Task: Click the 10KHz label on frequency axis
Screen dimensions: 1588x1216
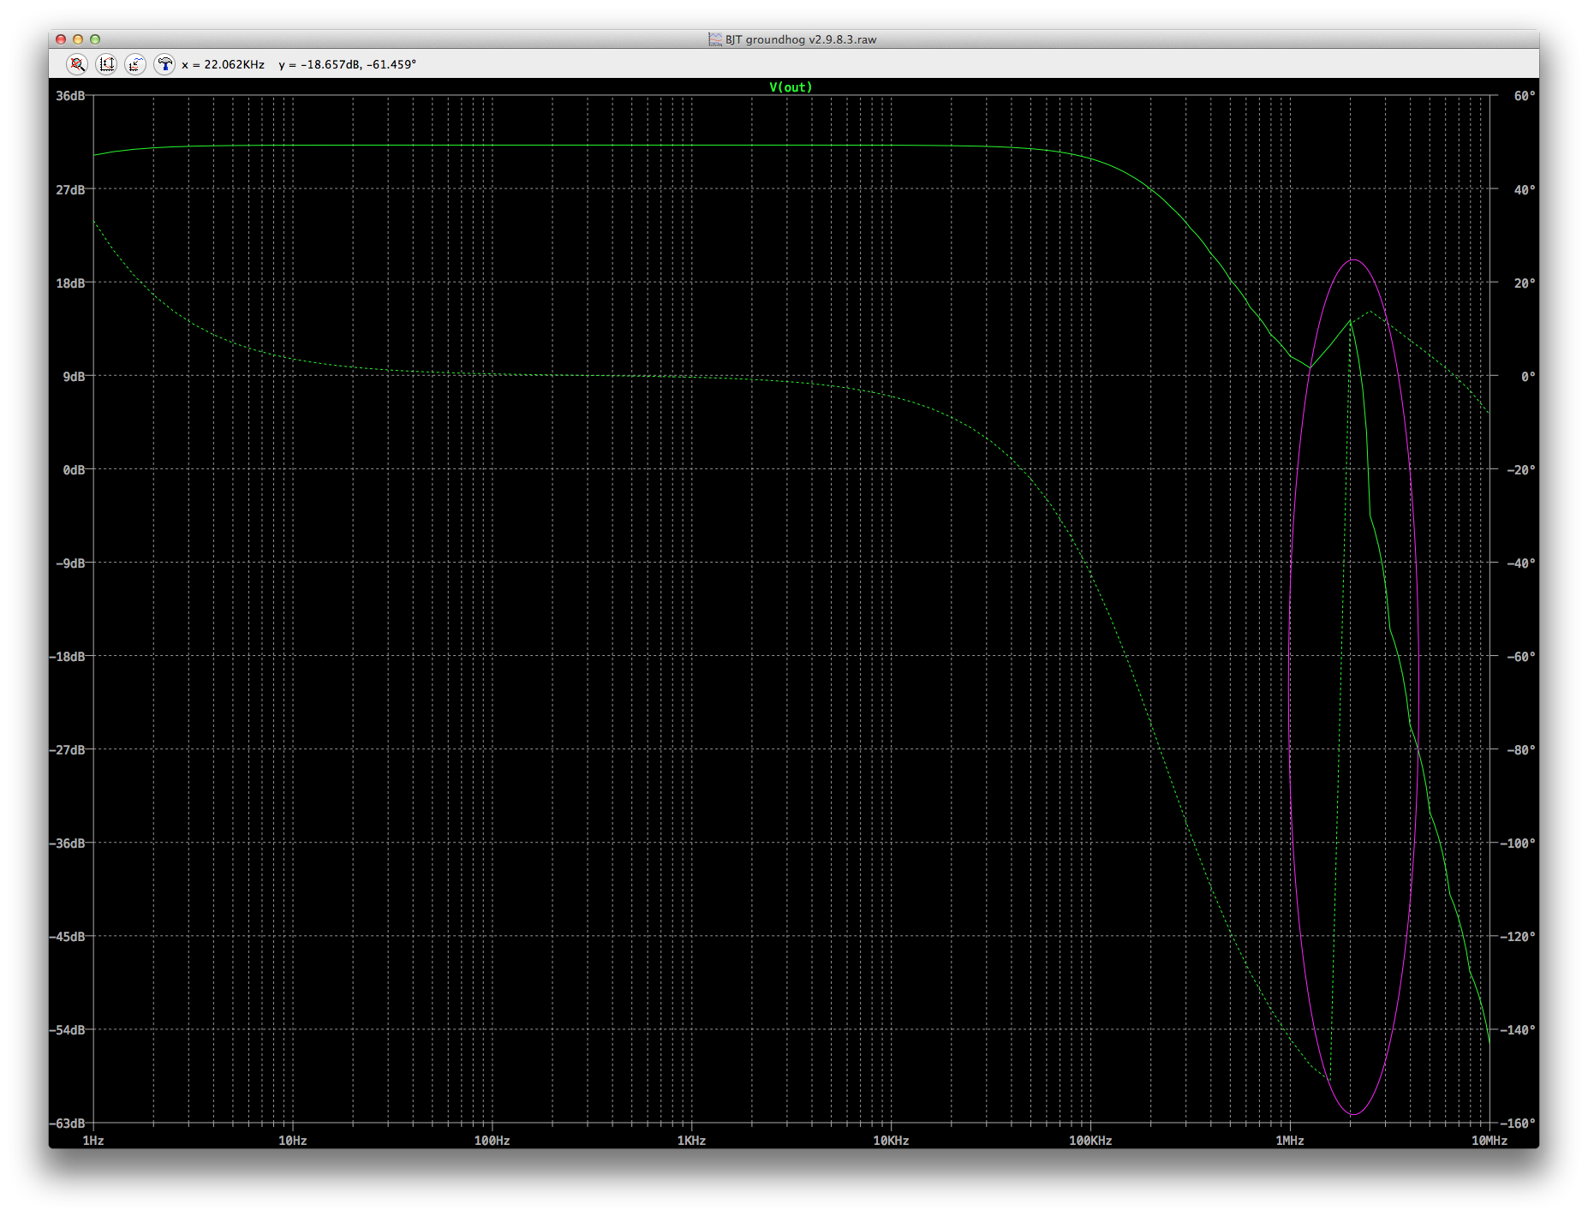Action: pos(892,1141)
